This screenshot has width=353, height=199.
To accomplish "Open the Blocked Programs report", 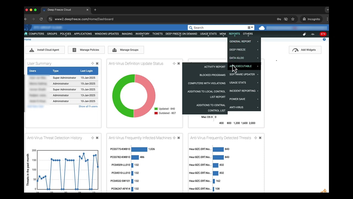I will [x=212, y=75].
